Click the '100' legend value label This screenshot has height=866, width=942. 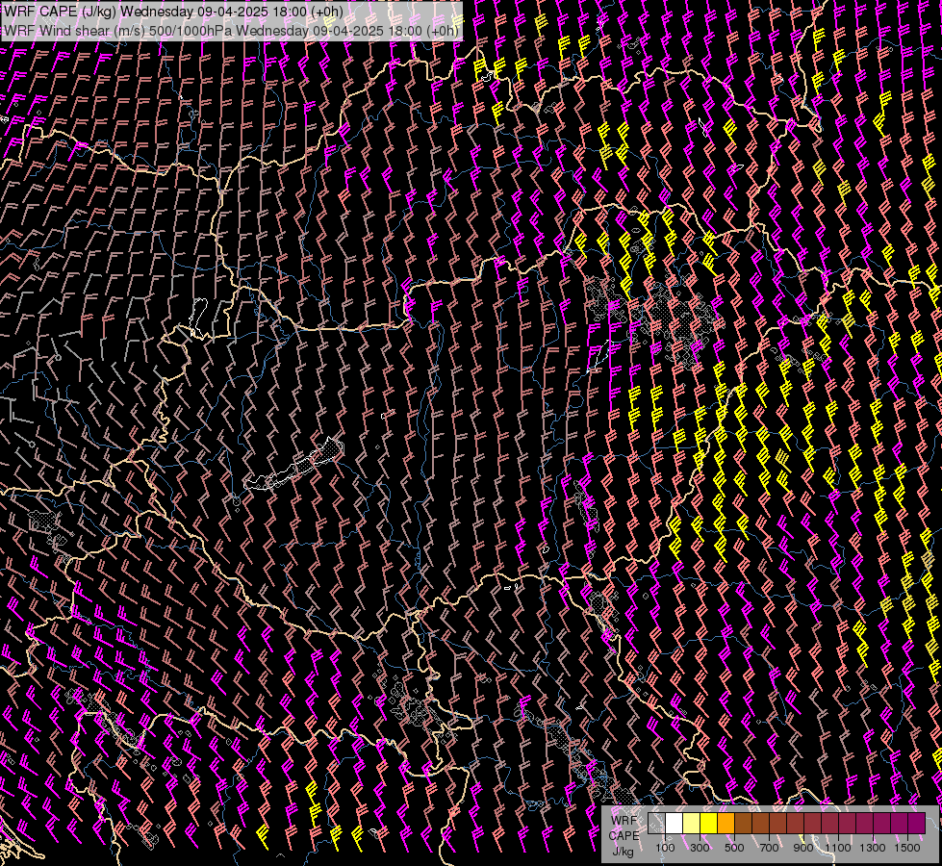pyautogui.click(x=665, y=848)
